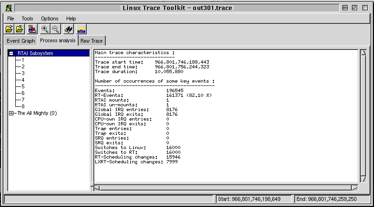Image resolution: width=374 pixels, height=207 pixels.
Task: Click the "SRQ entries:" line
Action: (132, 138)
